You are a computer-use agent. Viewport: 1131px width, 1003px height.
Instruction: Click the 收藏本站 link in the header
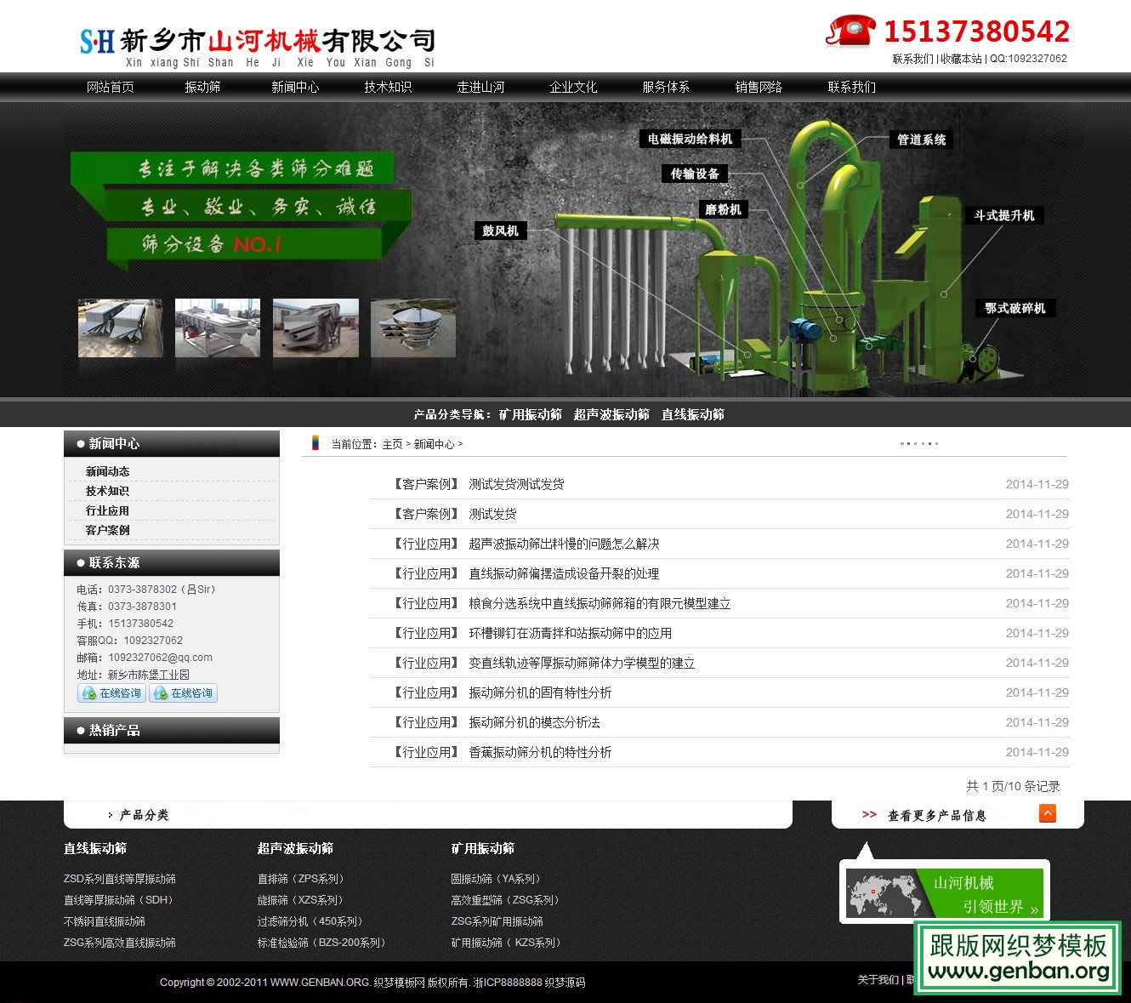coord(961,58)
